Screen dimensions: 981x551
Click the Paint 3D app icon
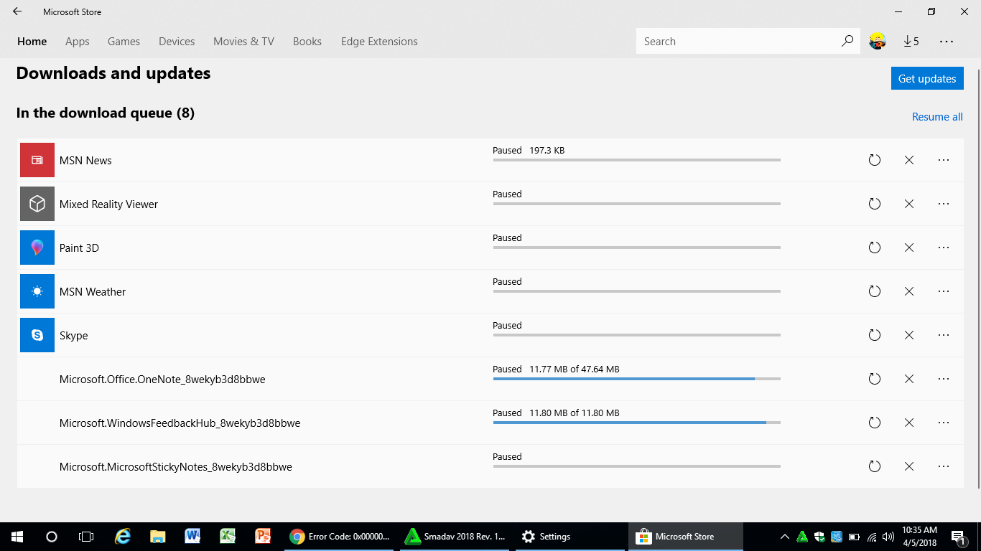(x=37, y=248)
